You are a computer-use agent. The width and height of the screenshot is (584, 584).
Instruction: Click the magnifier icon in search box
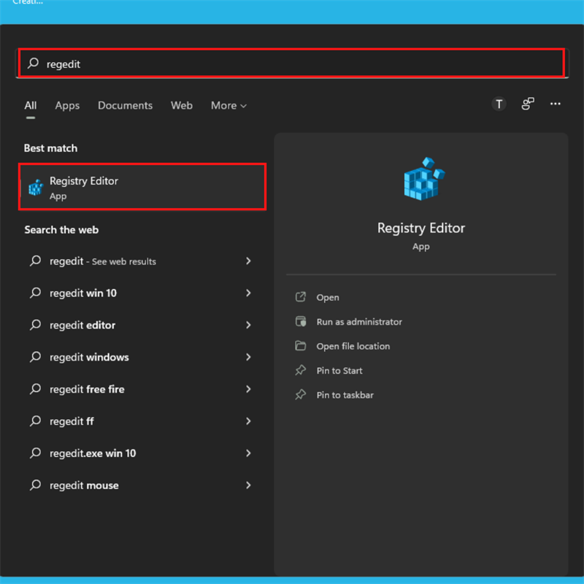pos(33,63)
